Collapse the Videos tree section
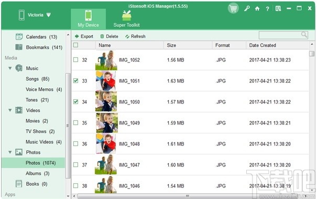 [x=10, y=110]
